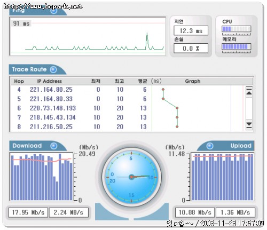Toggle the Ping round blue button

coord(54,11)
